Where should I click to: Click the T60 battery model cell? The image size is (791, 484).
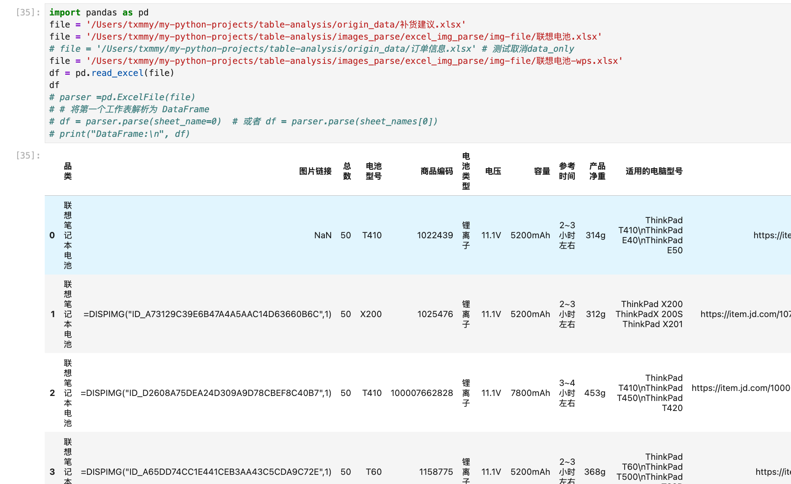(374, 472)
